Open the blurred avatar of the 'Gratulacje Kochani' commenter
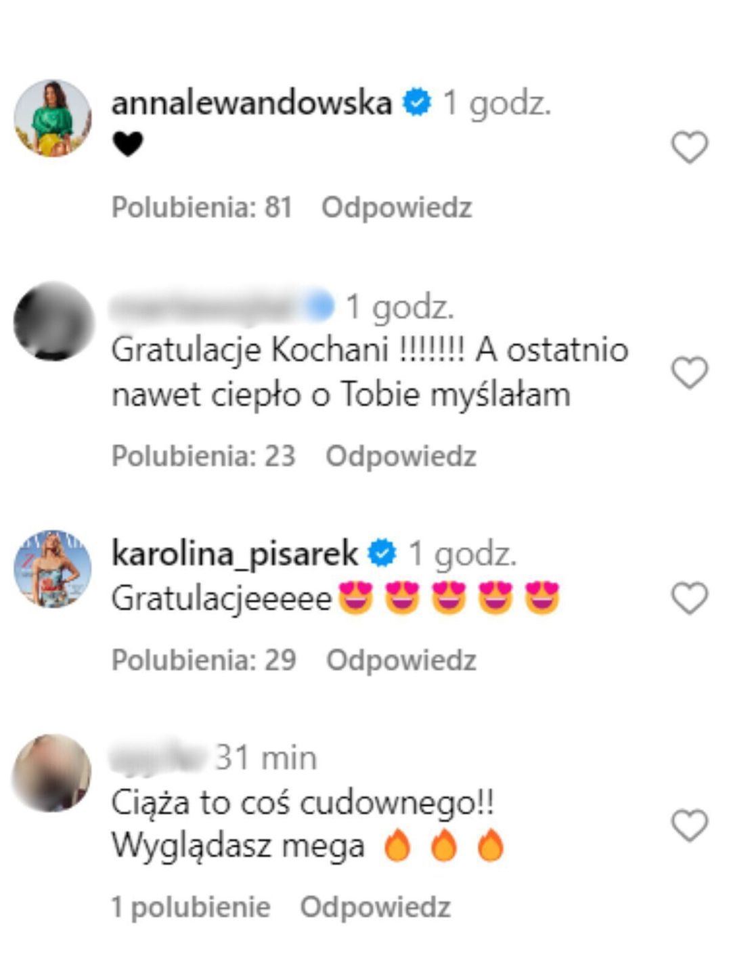This screenshot has width=731, height=975. click(53, 321)
